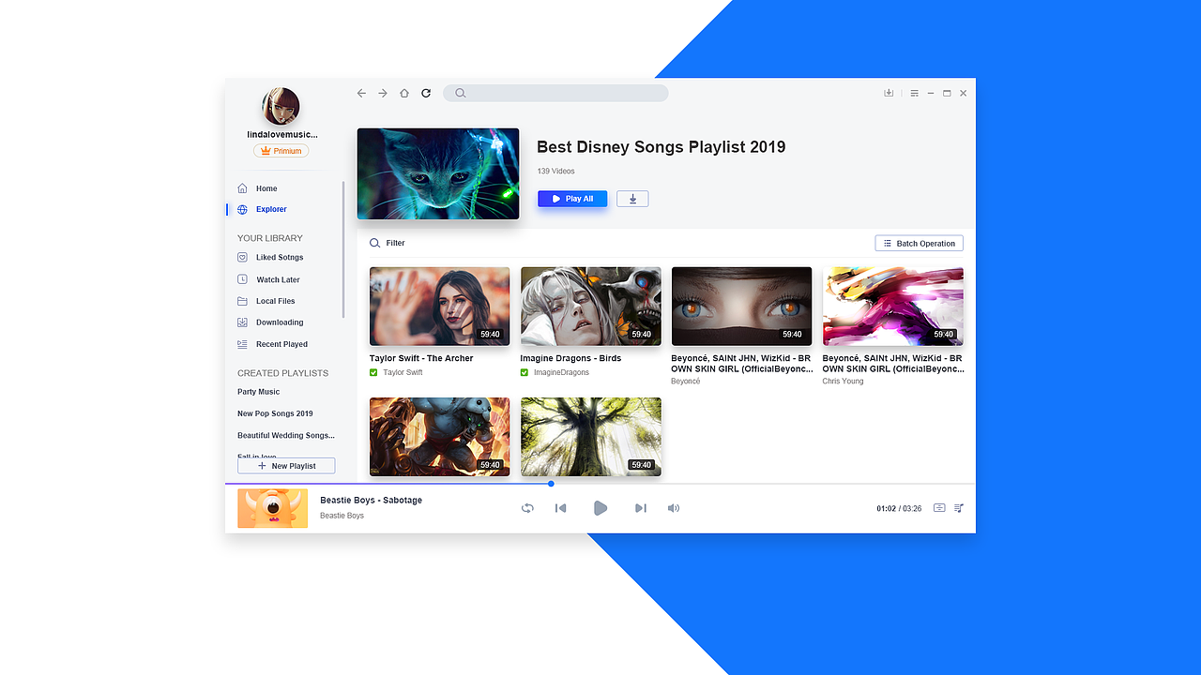
Task: Click the Best Disney Songs Playlist 2019 heading
Action: click(x=661, y=147)
